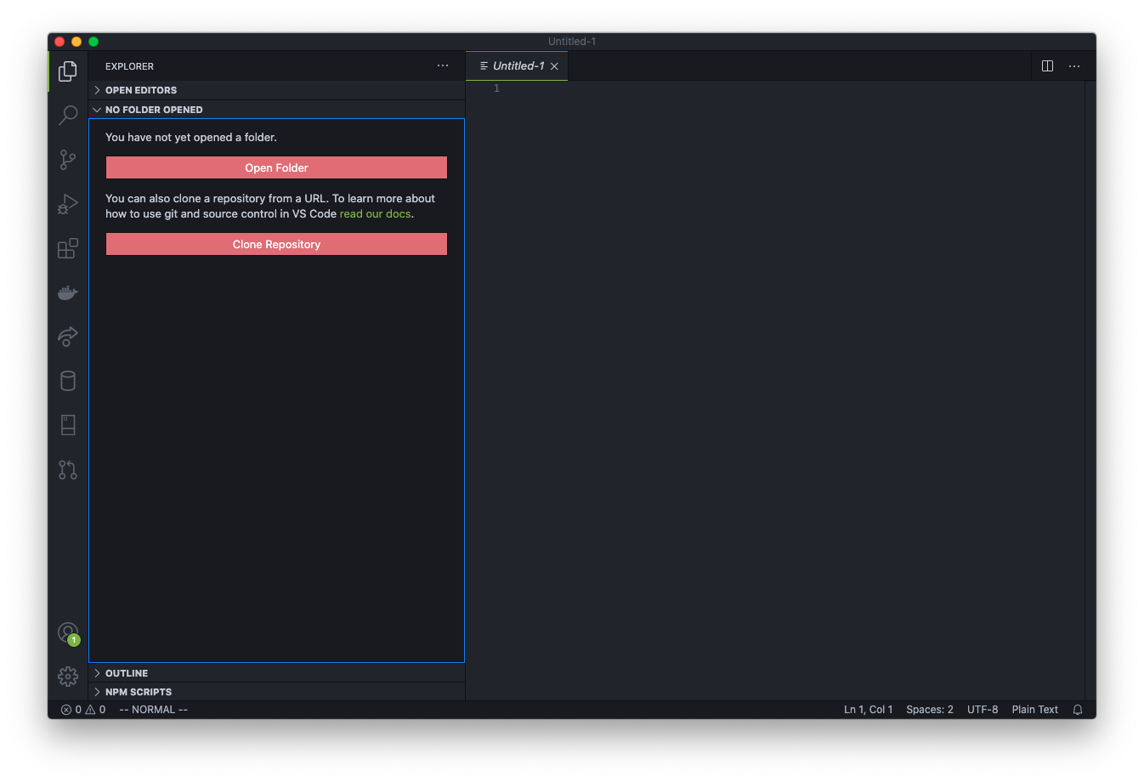The height and width of the screenshot is (782, 1144).
Task: Click the macOS yellow minimize window button
Action: (x=76, y=42)
